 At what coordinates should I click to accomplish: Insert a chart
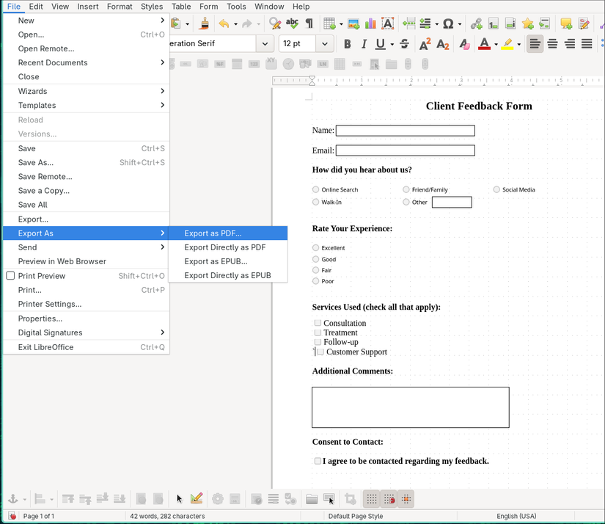[x=369, y=23]
